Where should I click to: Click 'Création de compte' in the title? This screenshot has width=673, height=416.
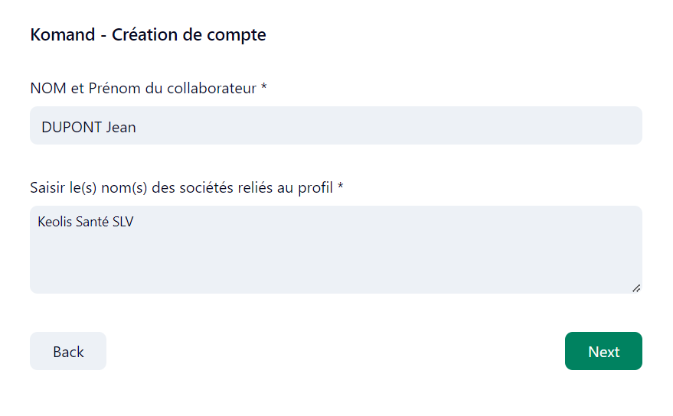click(189, 34)
